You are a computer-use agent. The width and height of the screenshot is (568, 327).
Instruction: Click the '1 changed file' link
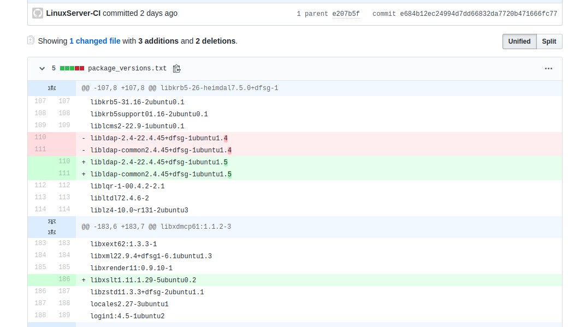pyautogui.click(x=94, y=41)
